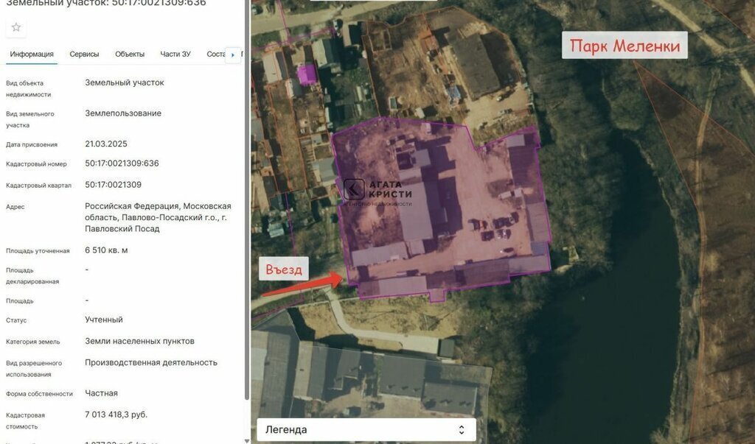The height and width of the screenshot is (444, 755).
Task: Click the date value 21.03.2025
Action: (x=106, y=144)
